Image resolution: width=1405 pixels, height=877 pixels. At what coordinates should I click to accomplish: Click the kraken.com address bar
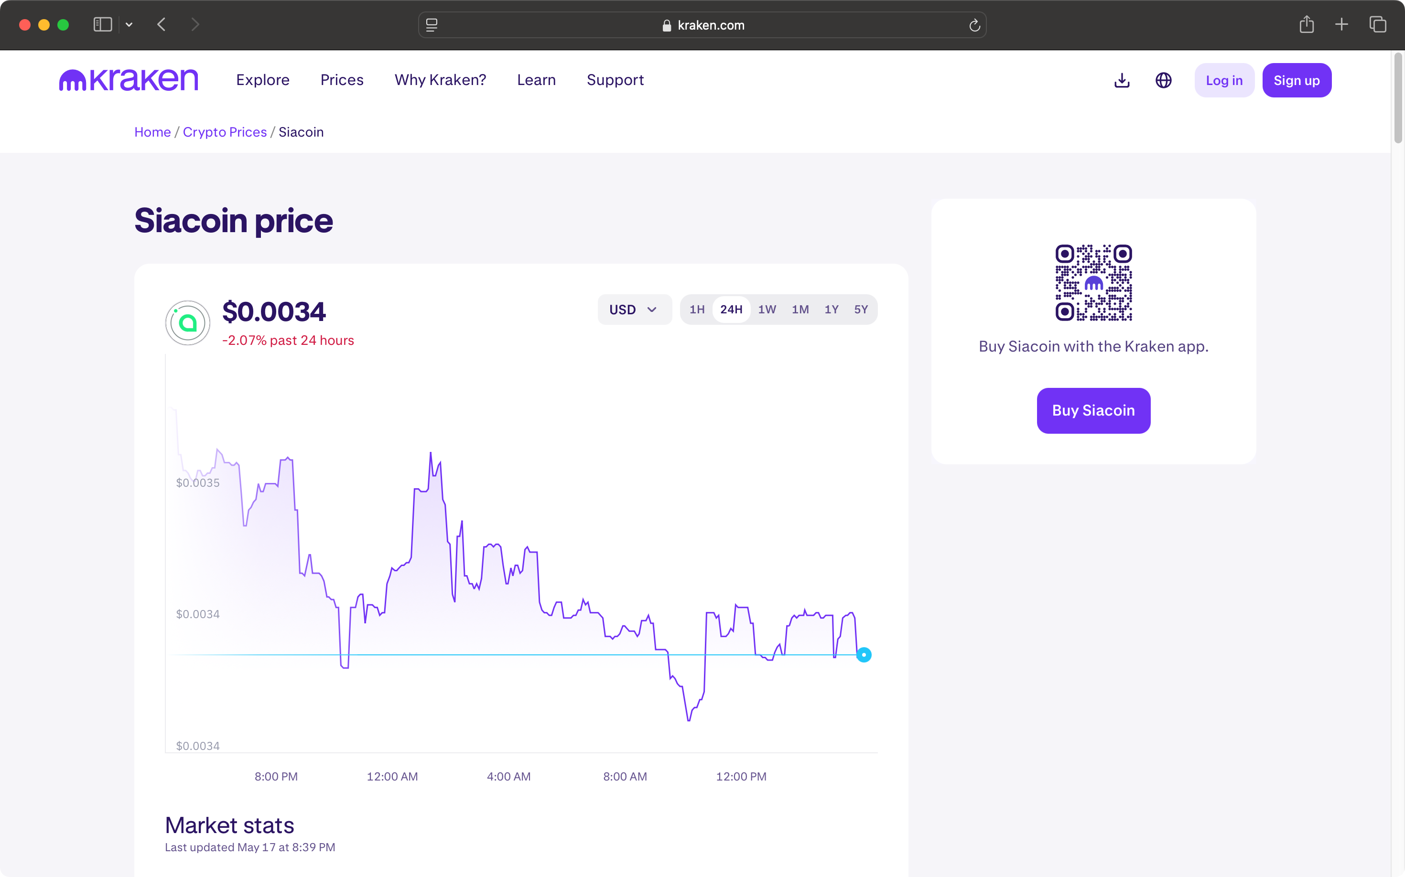click(702, 25)
